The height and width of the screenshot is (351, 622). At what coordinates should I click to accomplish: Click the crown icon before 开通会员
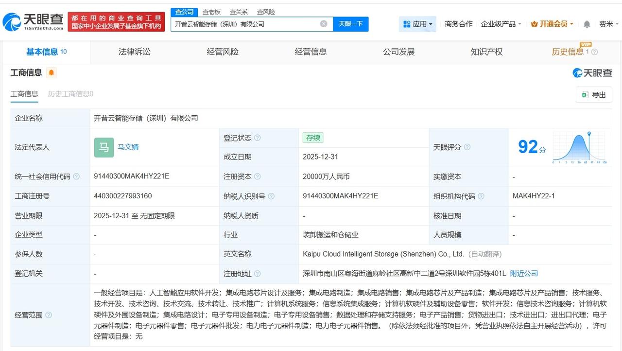coord(535,23)
